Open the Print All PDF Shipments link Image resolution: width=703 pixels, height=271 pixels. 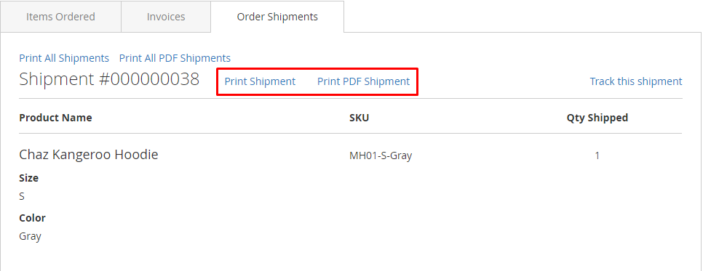(175, 58)
